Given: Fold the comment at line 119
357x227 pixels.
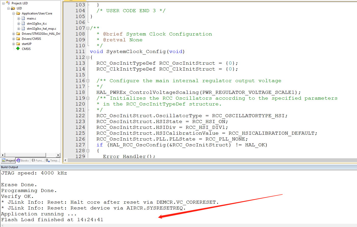Looking at the screenshot, I should click(x=88, y=98).
